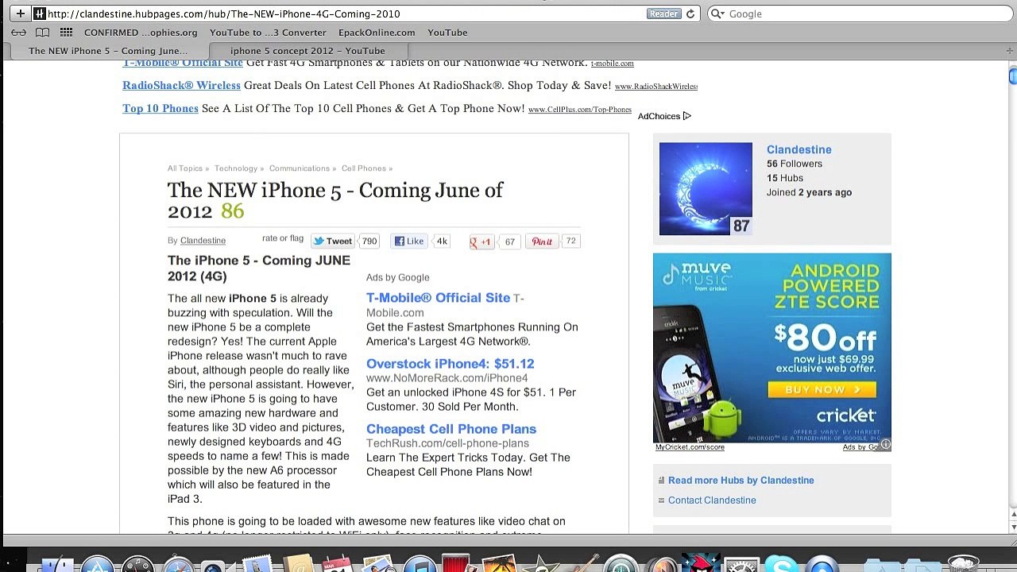Open the CONFIRMED ...ophies.org bookmark

pos(141,33)
